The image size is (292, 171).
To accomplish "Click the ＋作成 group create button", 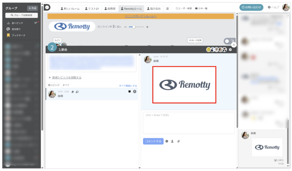I will [x=33, y=8].
